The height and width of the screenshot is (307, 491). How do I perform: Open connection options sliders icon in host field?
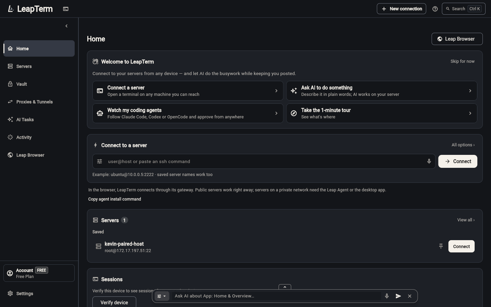(100, 161)
